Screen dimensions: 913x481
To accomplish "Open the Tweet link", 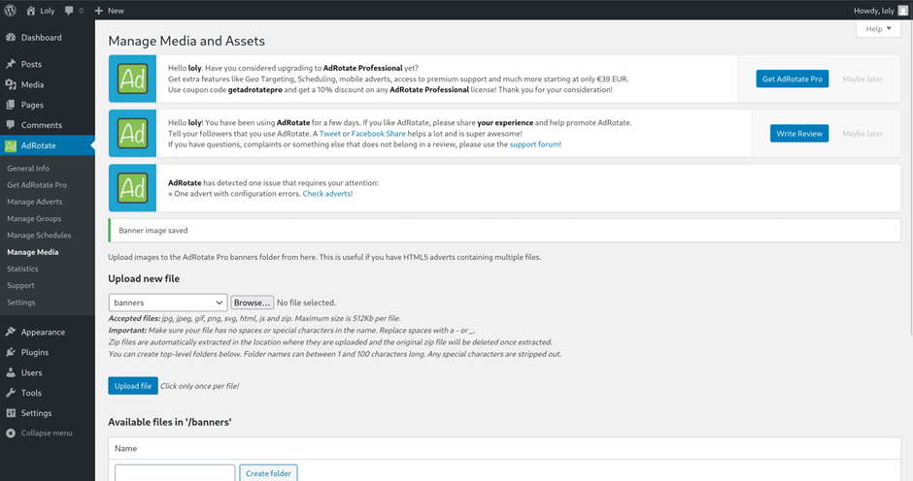I will click(x=329, y=133).
